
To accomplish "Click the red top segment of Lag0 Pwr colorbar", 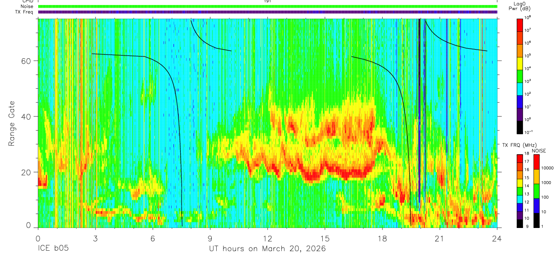I will [520, 24].
